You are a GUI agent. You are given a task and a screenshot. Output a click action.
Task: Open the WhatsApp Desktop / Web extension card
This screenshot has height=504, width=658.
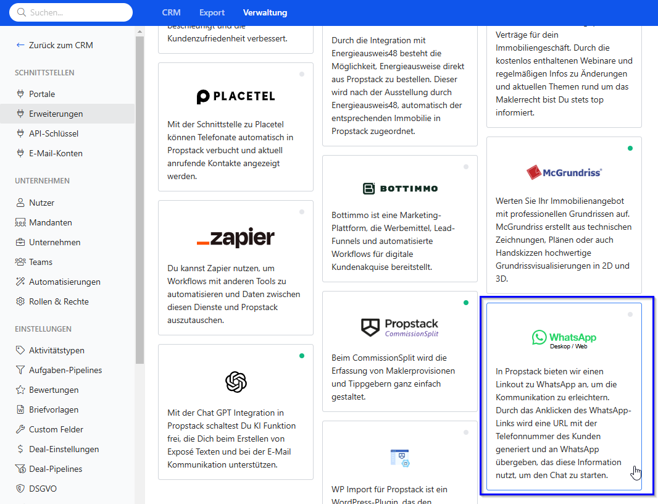coord(564,397)
